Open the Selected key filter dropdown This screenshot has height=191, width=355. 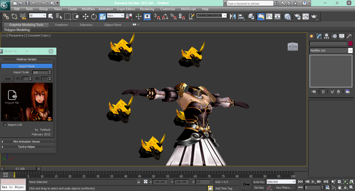point(281,182)
